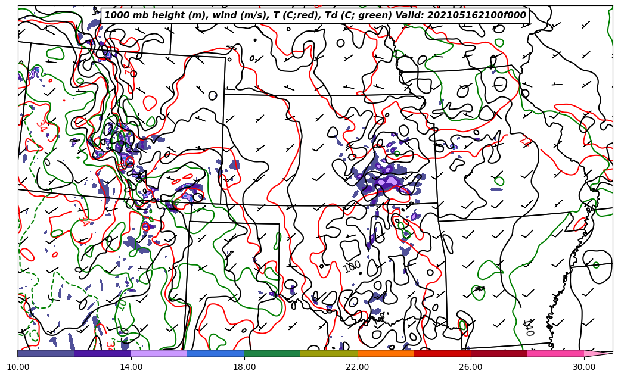Image resolution: width=618 pixels, height=377 pixels.
Task: Click the hot pink colorbar segment
Action: pos(555,353)
